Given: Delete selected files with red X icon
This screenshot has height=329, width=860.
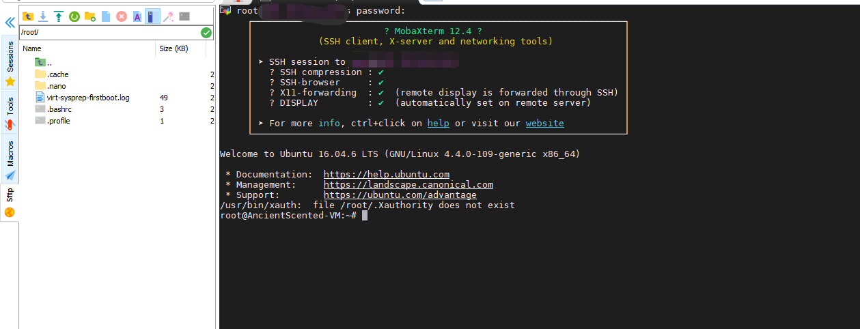Looking at the screenshot, I should 122,16.
